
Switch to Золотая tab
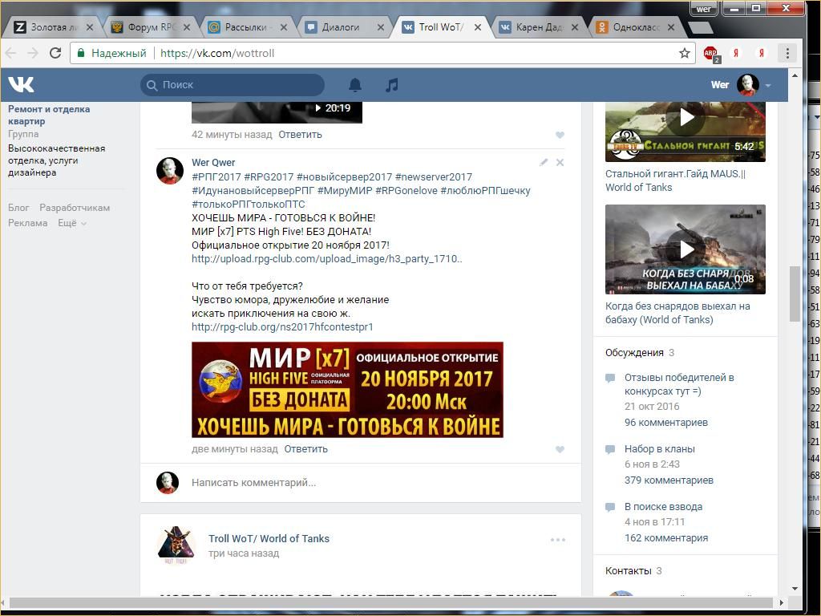[x=54, y=27]
